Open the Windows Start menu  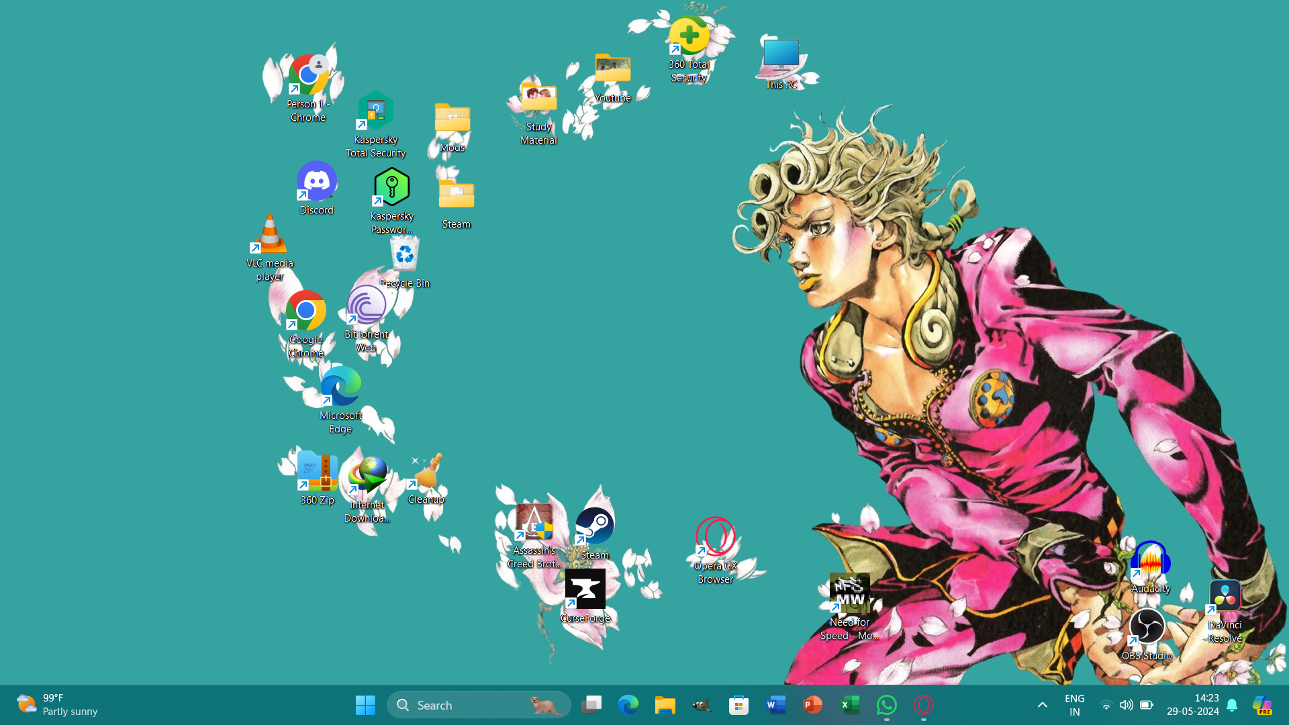365,705
